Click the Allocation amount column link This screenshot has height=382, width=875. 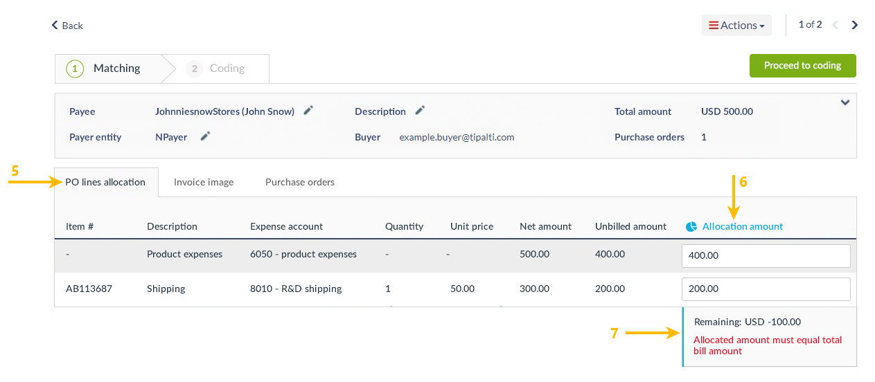click(743, 226)
